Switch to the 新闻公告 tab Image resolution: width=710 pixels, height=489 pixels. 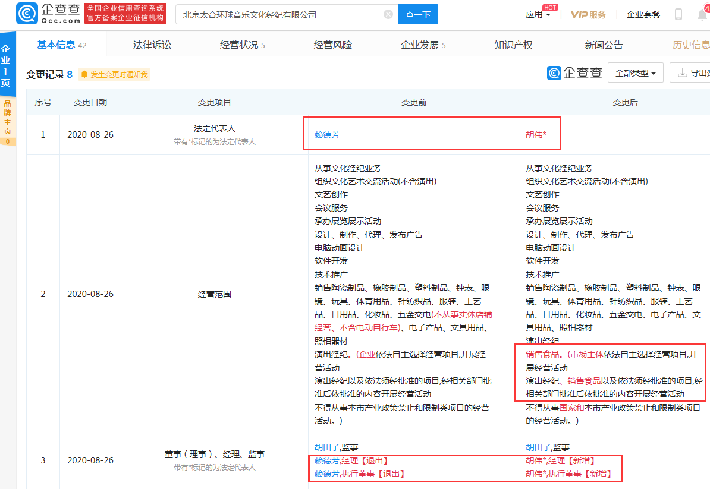pos(604,45)
